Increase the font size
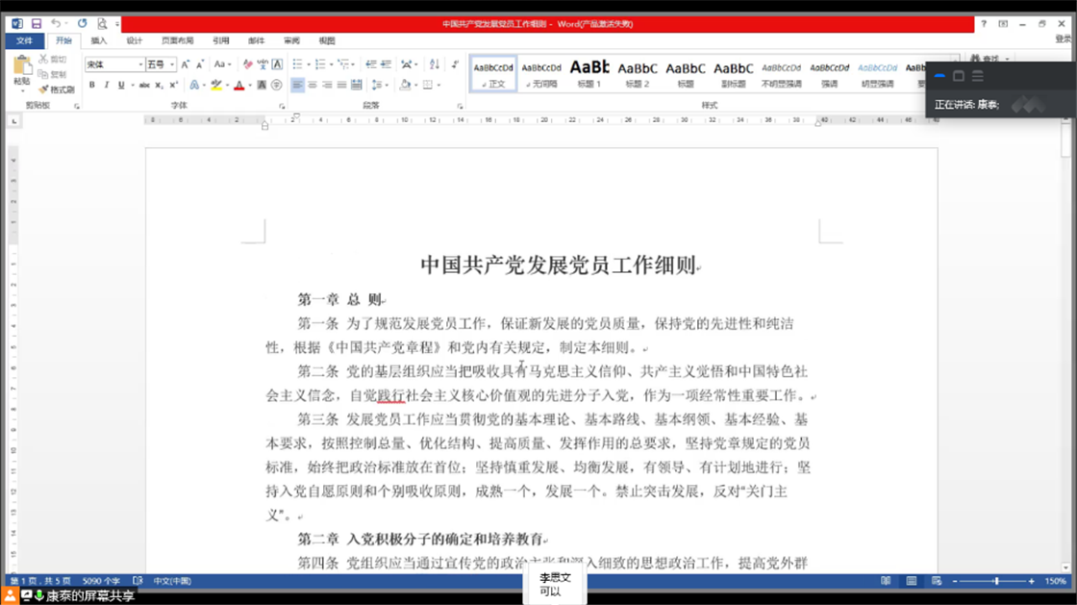This screenshot has height=605, width=1077. (185, 64)
